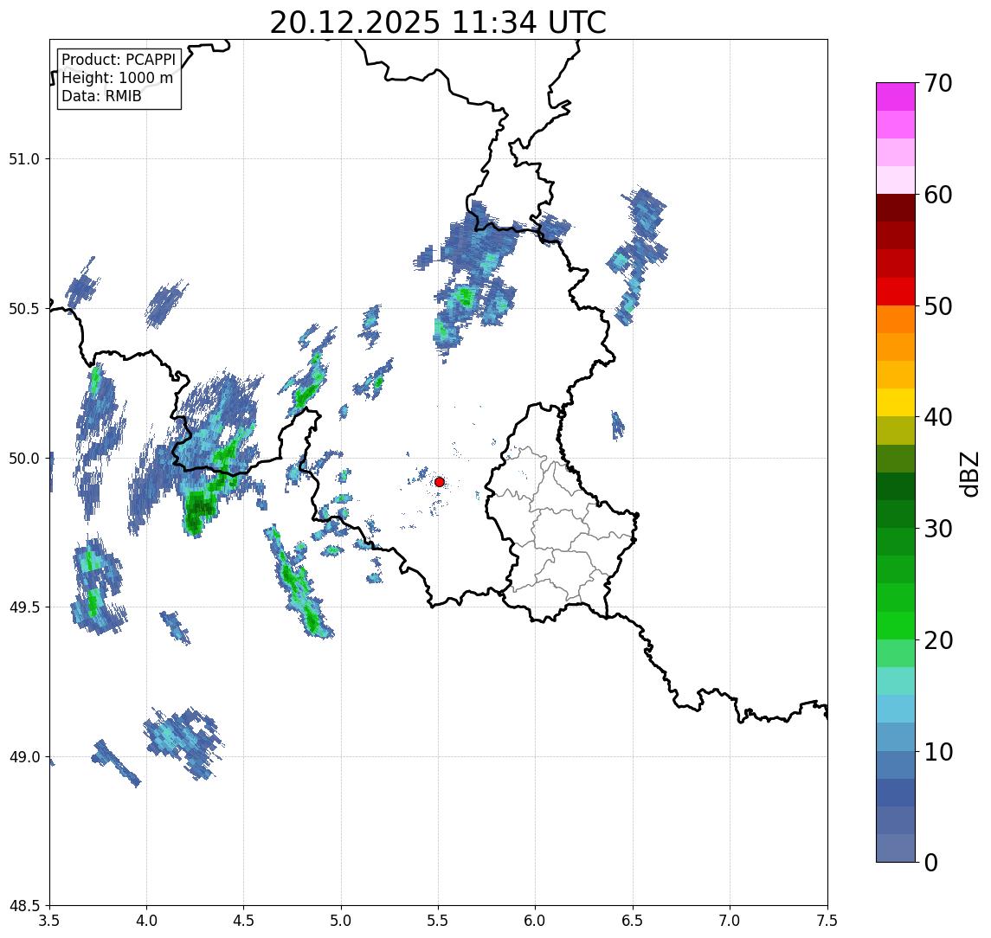The height and width of the screenshot is (938, 991).
Task: Click longitude axis label "6.5"
Action: [633, 921]
